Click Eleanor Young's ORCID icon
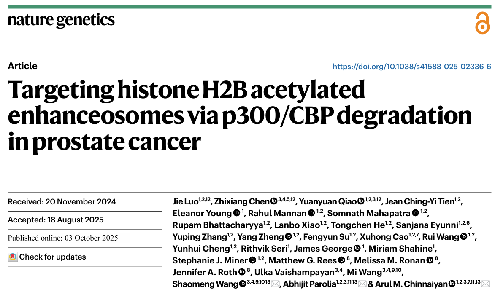This screenshot has height=292, width=495. 236,213
